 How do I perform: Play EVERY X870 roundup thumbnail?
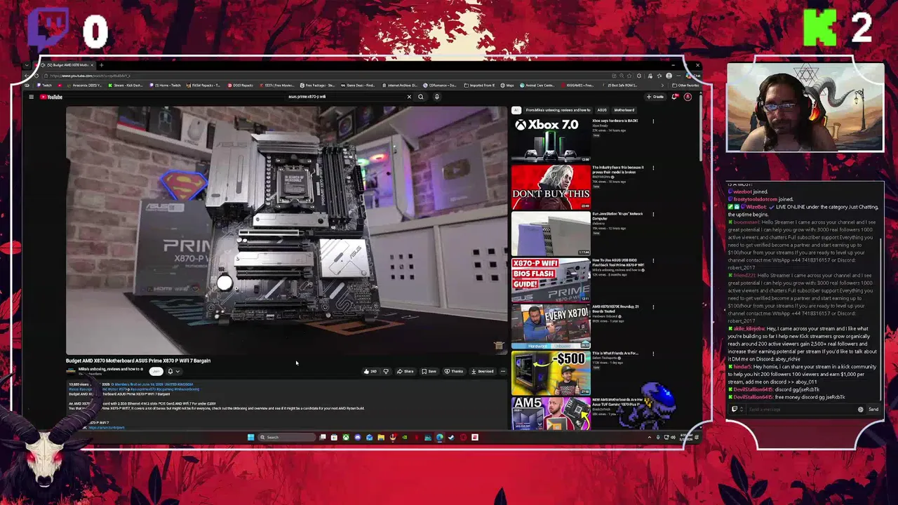pyautogui.click(x=551, y=326)
